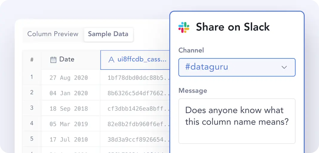Screen dimensions: 319x153
Task: Switch to the Column Preview tab
Action: tap(53, 34)
